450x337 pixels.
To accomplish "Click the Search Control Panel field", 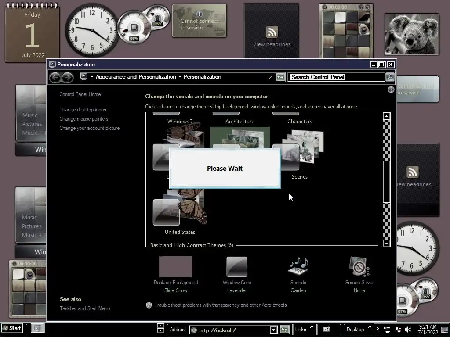I will pyautogui.click(x=336, y=77).
